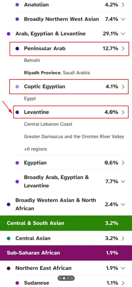Expand Broadly Western Asian & North African
132x287 pixels.
coord(123,204)
